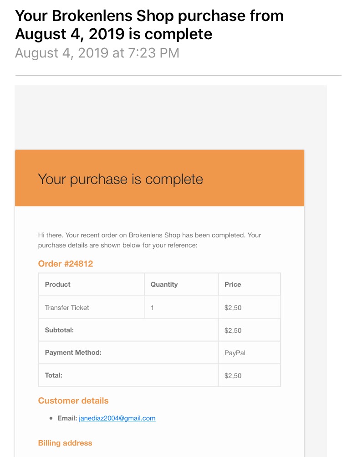
Task: Click the Quantity column header
Action: point(181,284)
